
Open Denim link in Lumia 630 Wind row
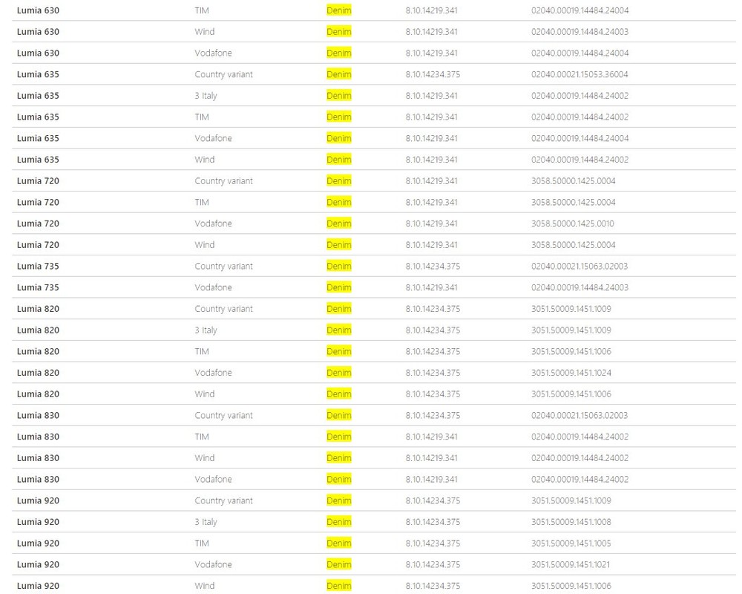[x=339, y=32]
